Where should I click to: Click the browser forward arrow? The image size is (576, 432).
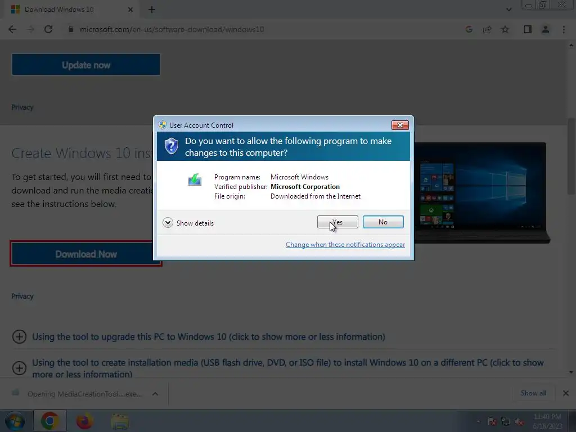pos(30,29)
